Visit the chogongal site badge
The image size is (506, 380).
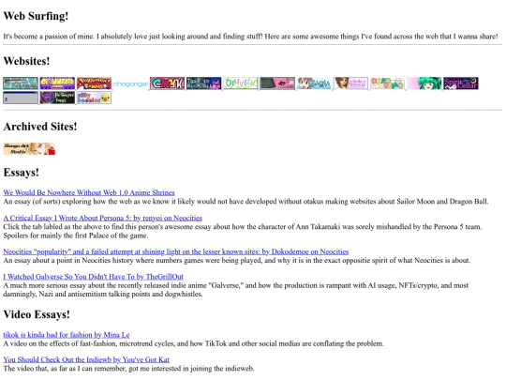pyautogui.click(x=130, y=84)
